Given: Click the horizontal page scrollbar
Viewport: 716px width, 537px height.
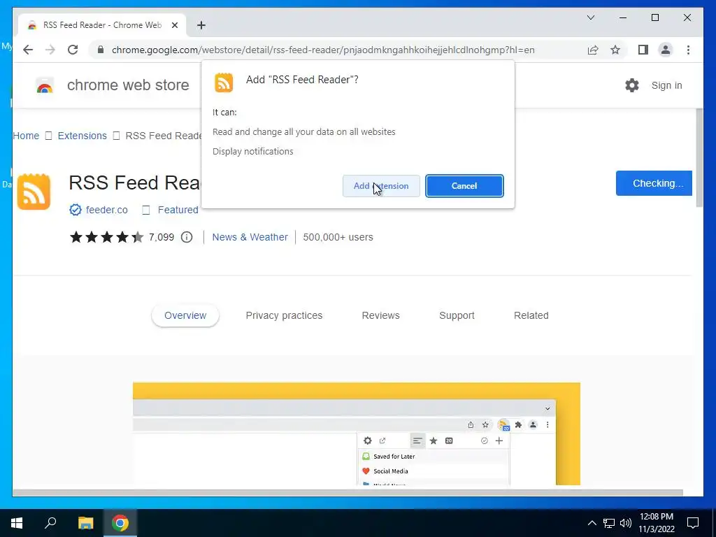Looking at the screenshot, I should click(348, 493).
